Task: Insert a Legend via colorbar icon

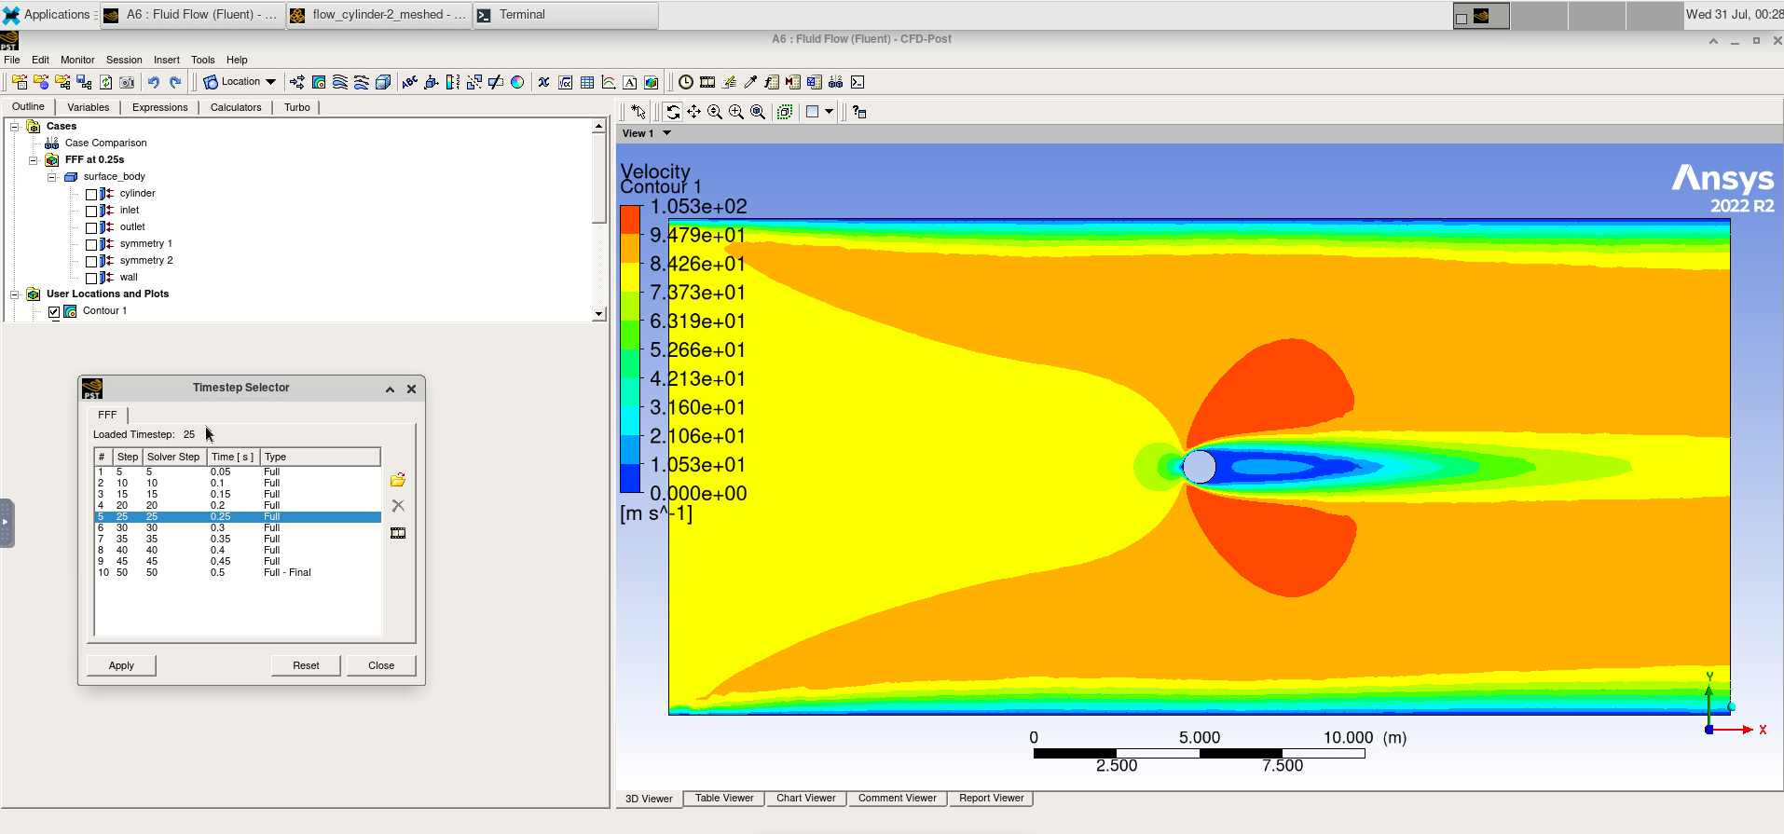Action: pyautogui.click(x=453, y=82)
